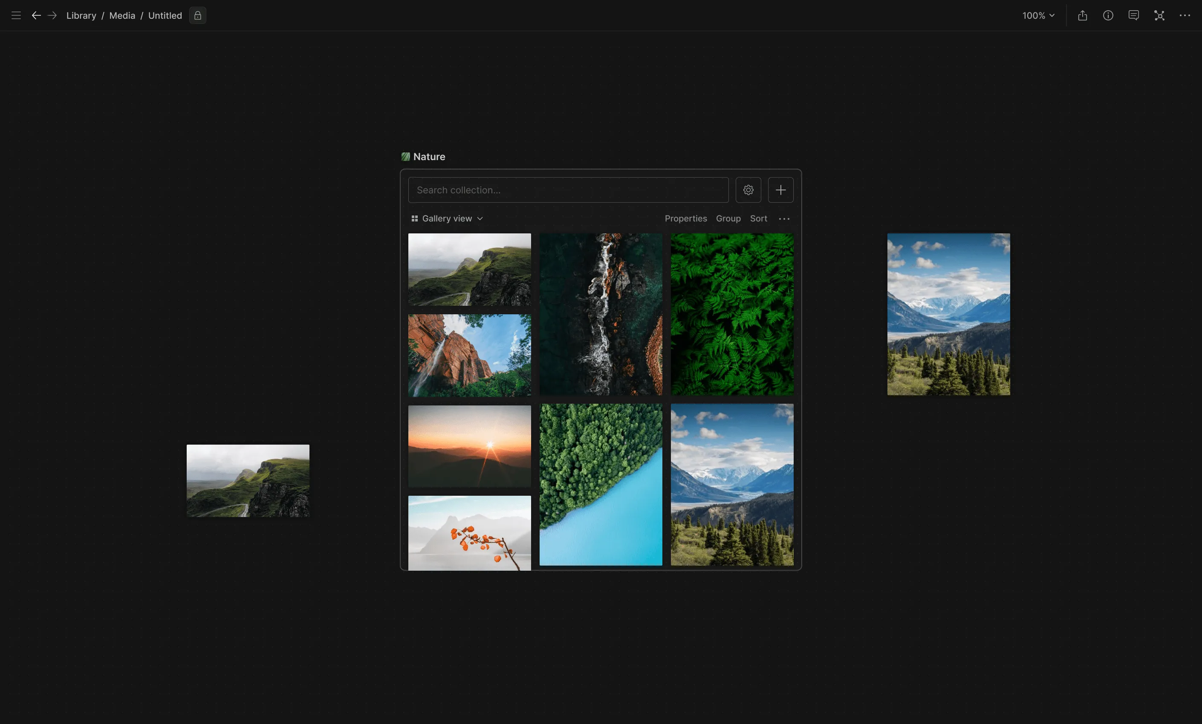Screen dimensions: 1202x724
Task: Select standalone mountain valley image on canvas right
Action: (x=948, y=314)
